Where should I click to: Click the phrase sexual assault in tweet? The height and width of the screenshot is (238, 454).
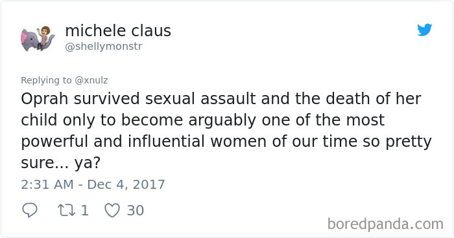coord(200,99)
